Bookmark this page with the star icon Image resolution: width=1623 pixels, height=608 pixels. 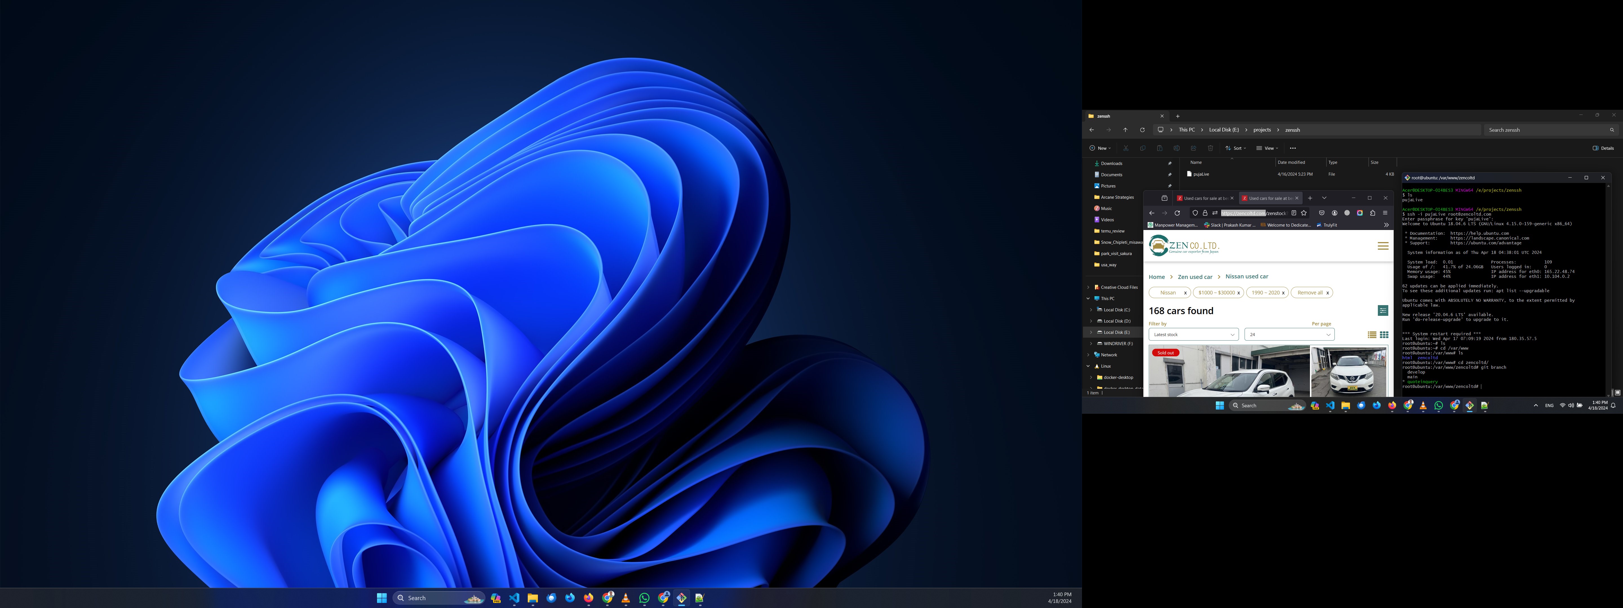pos(1303,213)
